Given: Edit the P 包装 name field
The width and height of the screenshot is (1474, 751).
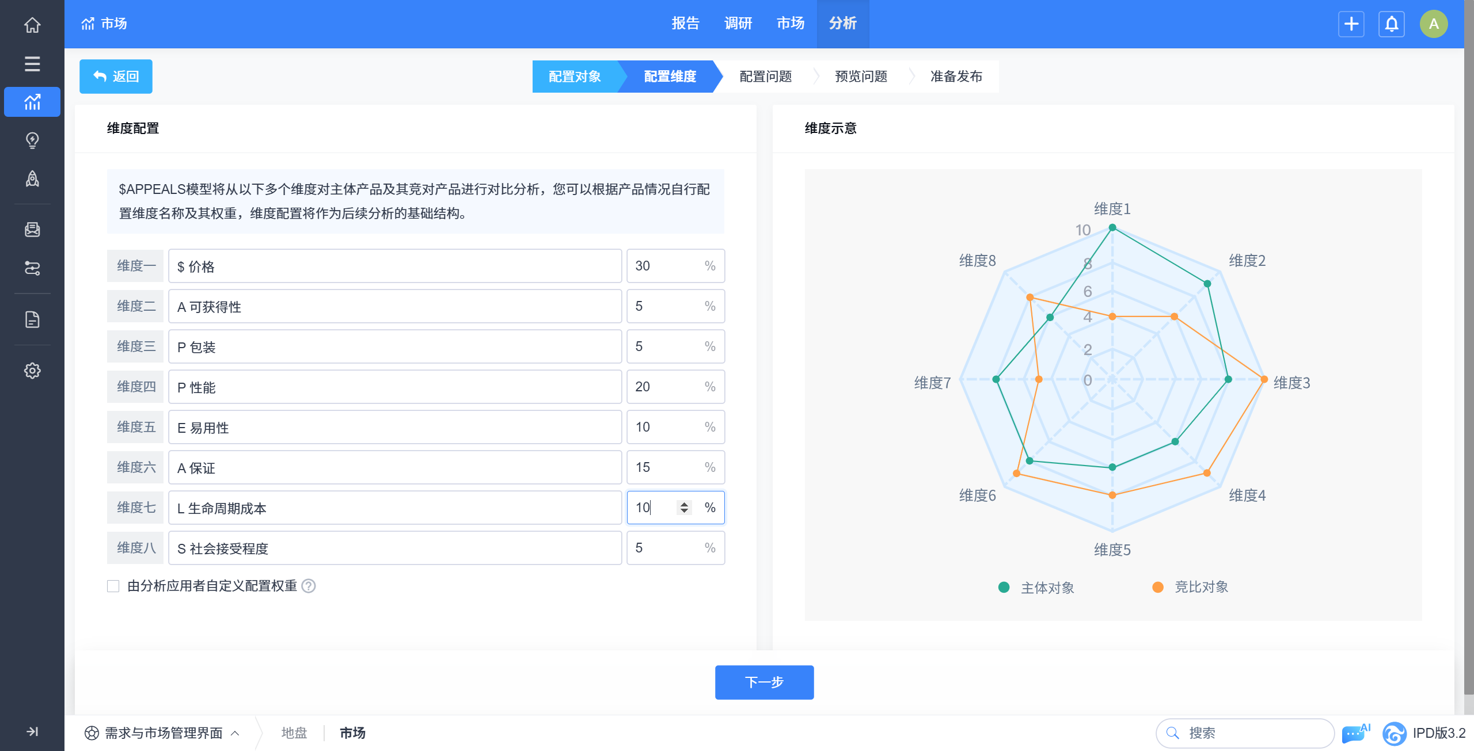Looking at the screenshot, I should [395, 346].
